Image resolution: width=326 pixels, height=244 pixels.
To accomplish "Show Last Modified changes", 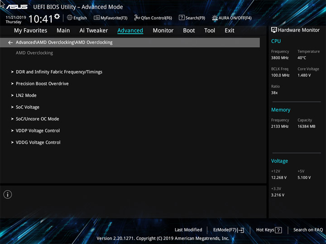I will tap(188, 230).
